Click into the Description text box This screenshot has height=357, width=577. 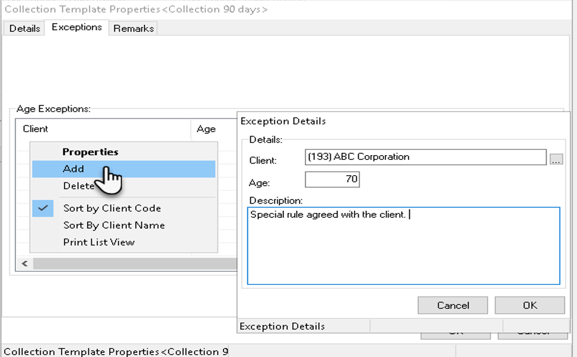point(404,246)
